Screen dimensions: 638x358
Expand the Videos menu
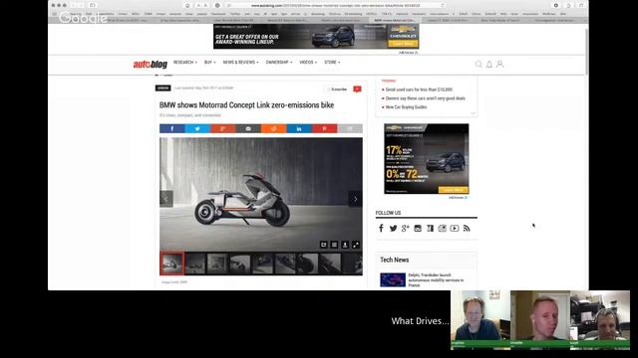(x=308, y=62)
